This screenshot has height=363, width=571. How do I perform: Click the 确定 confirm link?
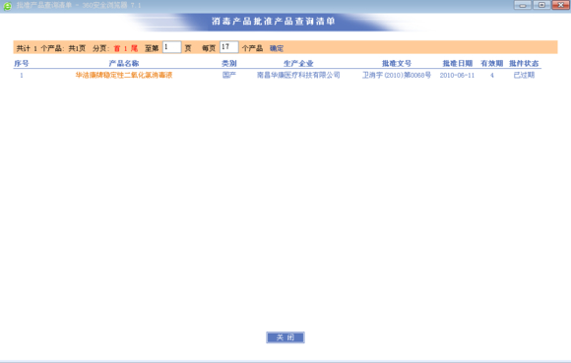[x=277, y=48]
